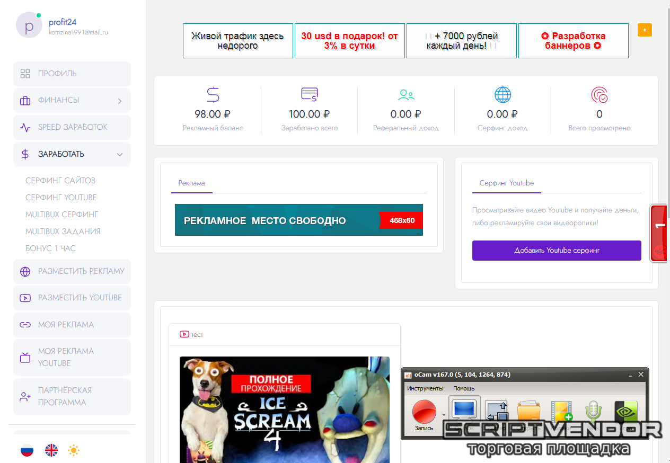Expand the ФИНАНСЫ sidebar section
670x463 pixels.
coord(72,101)
